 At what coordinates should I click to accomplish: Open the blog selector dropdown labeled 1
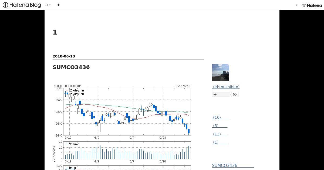click(48, 5)
